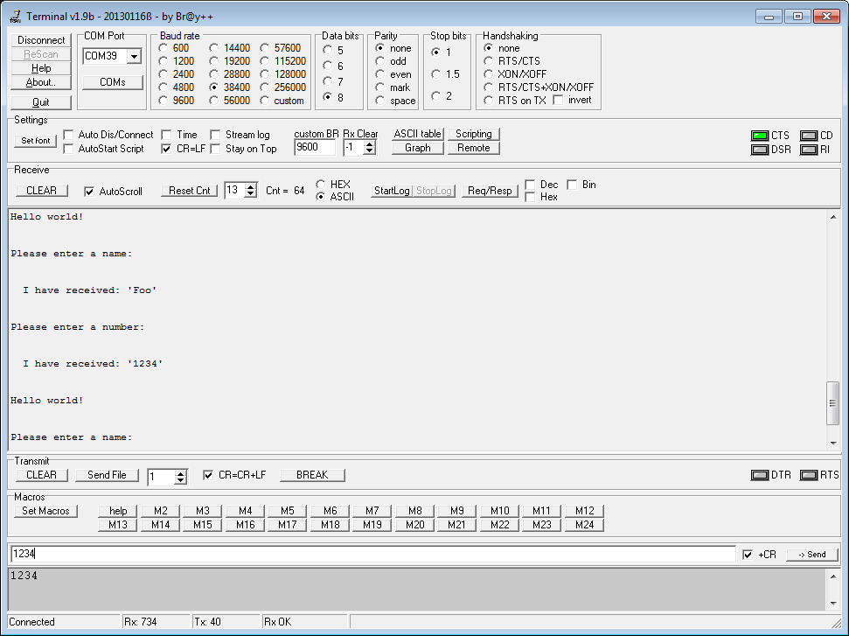849x636 pixels.
Task: Uncheck the AutoScroll checkbox
Action: [89, 192]
